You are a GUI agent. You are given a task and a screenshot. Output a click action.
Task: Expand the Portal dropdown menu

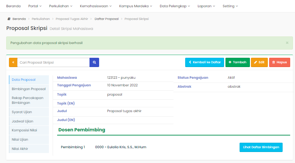tap(35, 6)
